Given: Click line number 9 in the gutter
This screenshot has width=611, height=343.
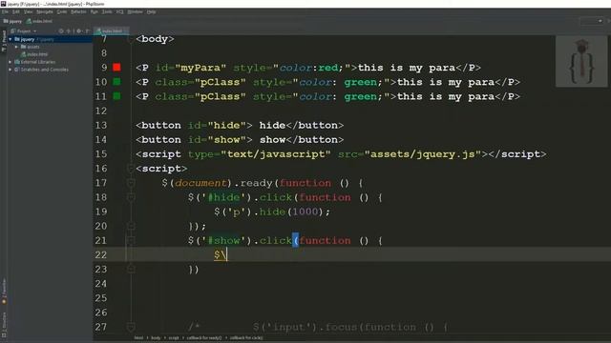Looking at the screenshot, I should pos(104,68).
